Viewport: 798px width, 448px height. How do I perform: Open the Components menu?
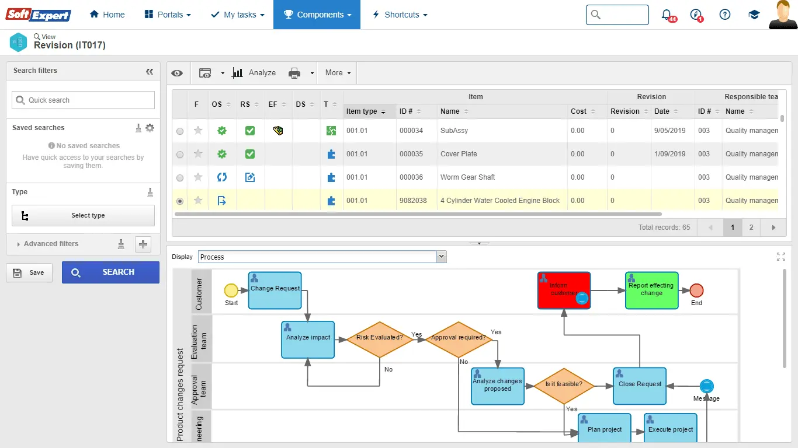pyautogui.click(x=317, y=15)
